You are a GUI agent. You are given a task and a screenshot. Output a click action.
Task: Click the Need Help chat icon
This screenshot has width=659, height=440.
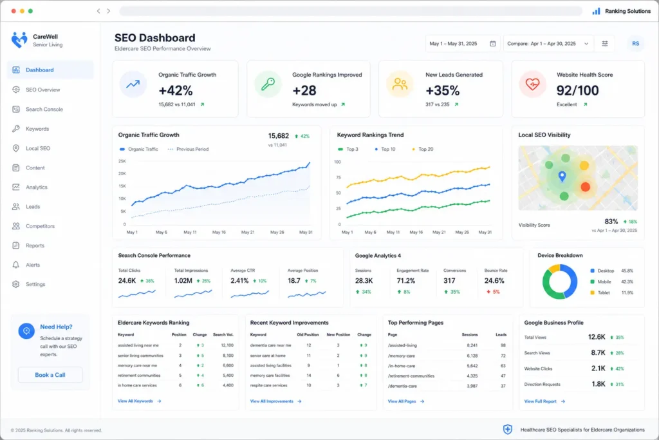click(26, 331)
